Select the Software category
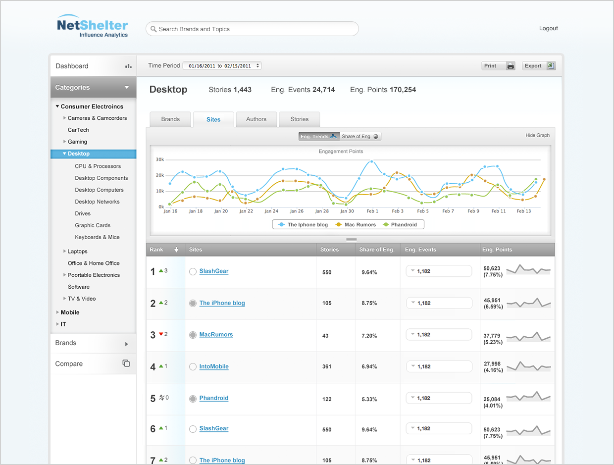Image resolution: width=614 pixels, height=465 pixels. point(79,287)
